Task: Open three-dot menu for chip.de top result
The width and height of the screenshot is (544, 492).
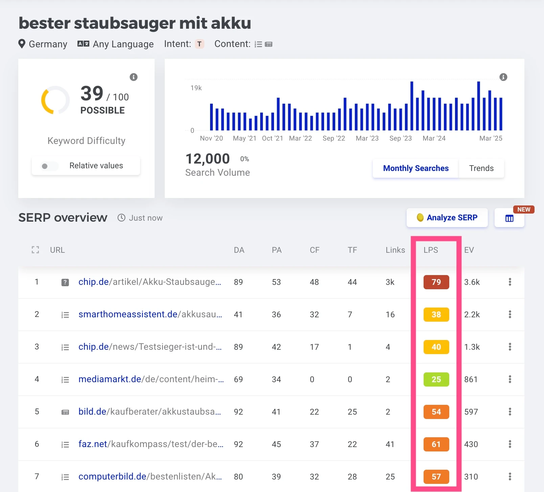Action: coord(510,282)
